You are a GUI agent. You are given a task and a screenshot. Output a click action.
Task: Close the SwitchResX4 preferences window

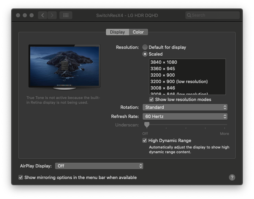point(18,15)
